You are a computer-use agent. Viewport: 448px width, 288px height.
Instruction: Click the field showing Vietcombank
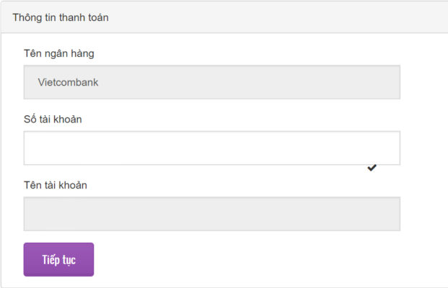pyautogui.click(x=211, y=82)
